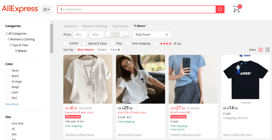Click the AliExpress logo

20,9
